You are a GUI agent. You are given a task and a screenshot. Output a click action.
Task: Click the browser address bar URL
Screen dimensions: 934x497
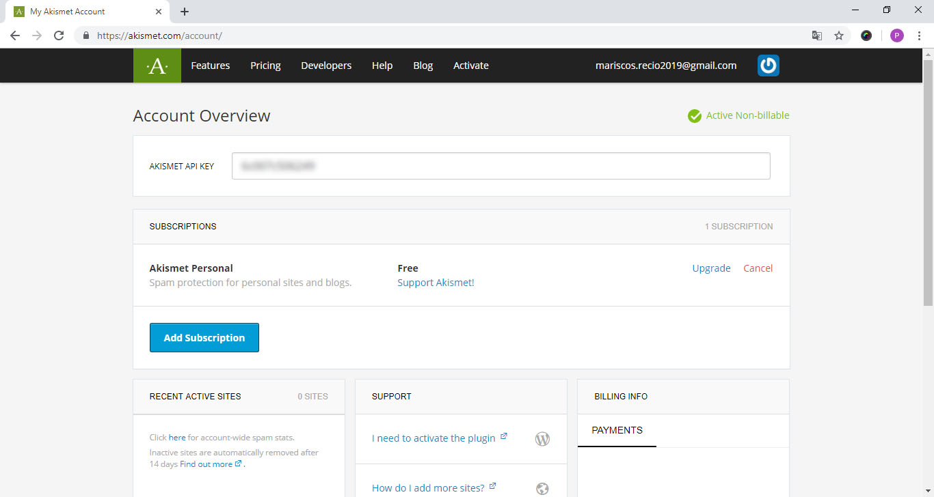[x=159, y=35]
